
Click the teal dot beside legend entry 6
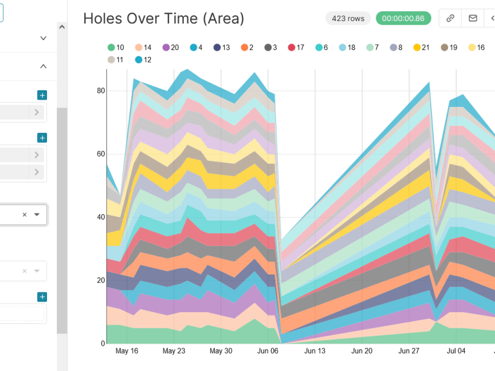coord(319,47)
